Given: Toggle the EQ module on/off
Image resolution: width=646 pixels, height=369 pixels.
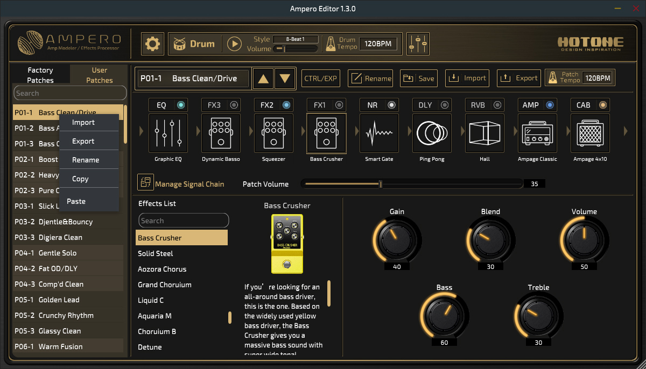Looking at the screenshot, I should [181, 105].
